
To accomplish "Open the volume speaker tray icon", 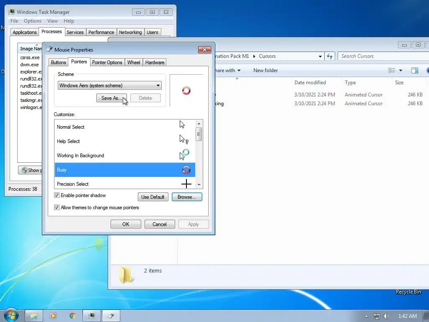I will (x=386, y=316).
